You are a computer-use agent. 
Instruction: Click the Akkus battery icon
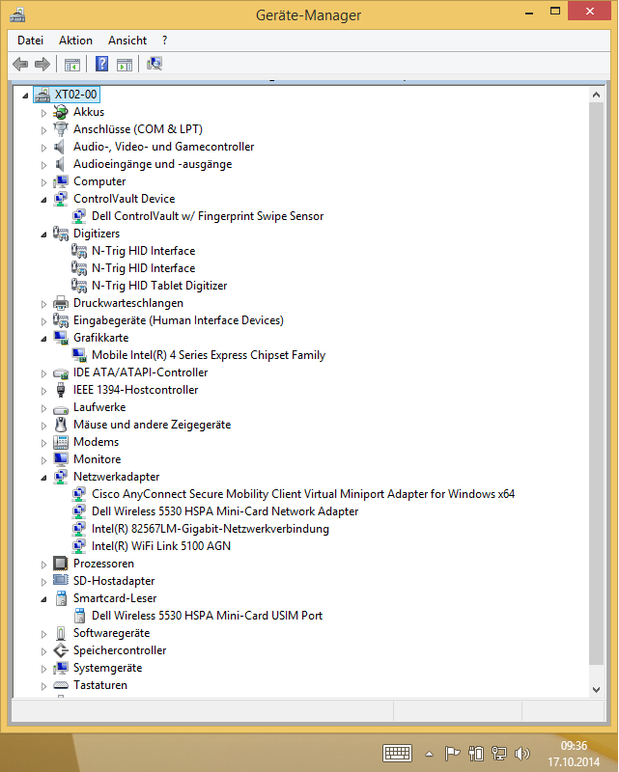click(x=61, y=112)
